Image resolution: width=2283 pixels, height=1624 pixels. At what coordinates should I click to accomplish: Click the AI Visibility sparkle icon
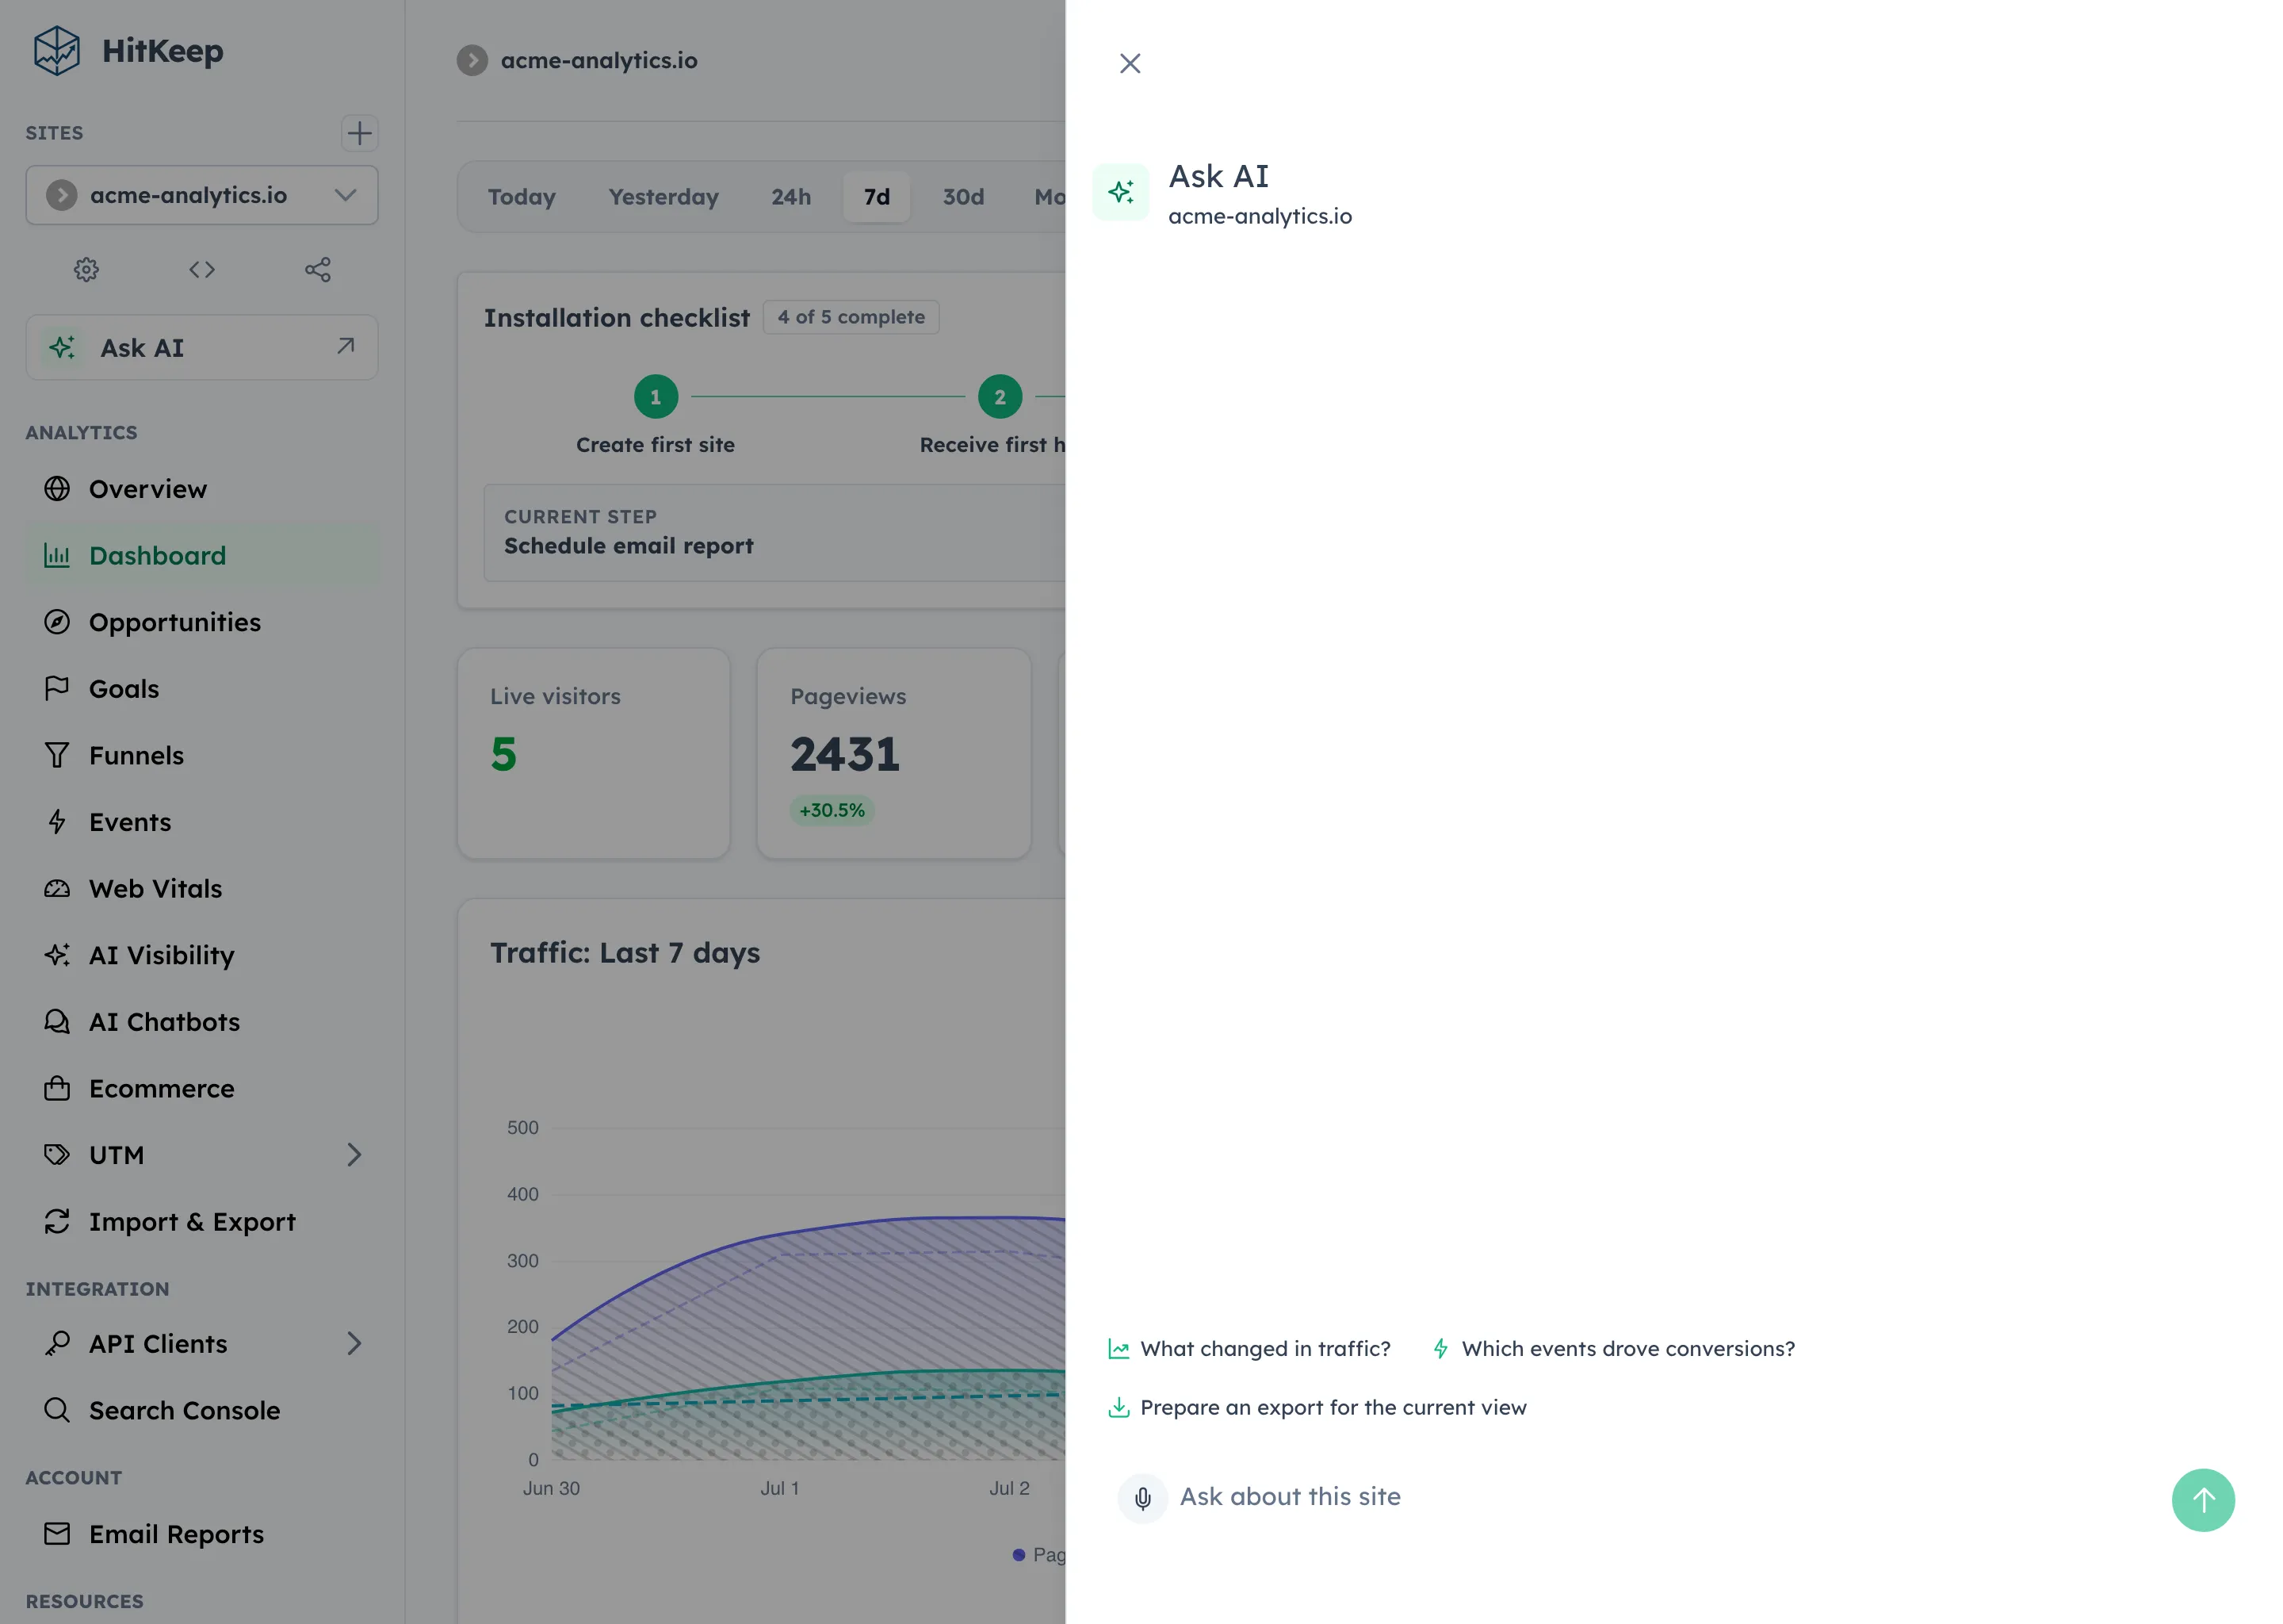[x=57, y=955]
